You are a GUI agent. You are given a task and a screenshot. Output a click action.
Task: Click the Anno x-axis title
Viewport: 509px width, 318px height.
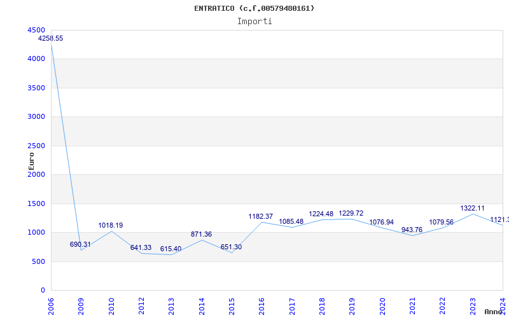pyautogui.click(x=492, y=312)
